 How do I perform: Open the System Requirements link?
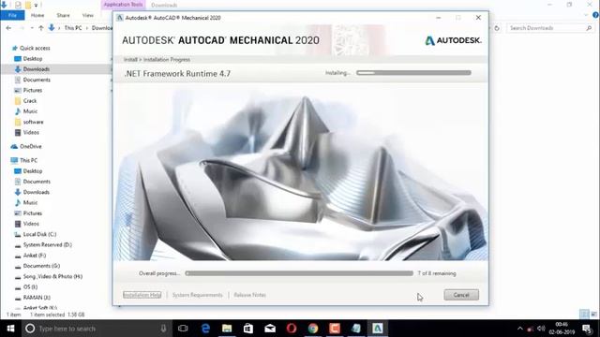[197, 295]
